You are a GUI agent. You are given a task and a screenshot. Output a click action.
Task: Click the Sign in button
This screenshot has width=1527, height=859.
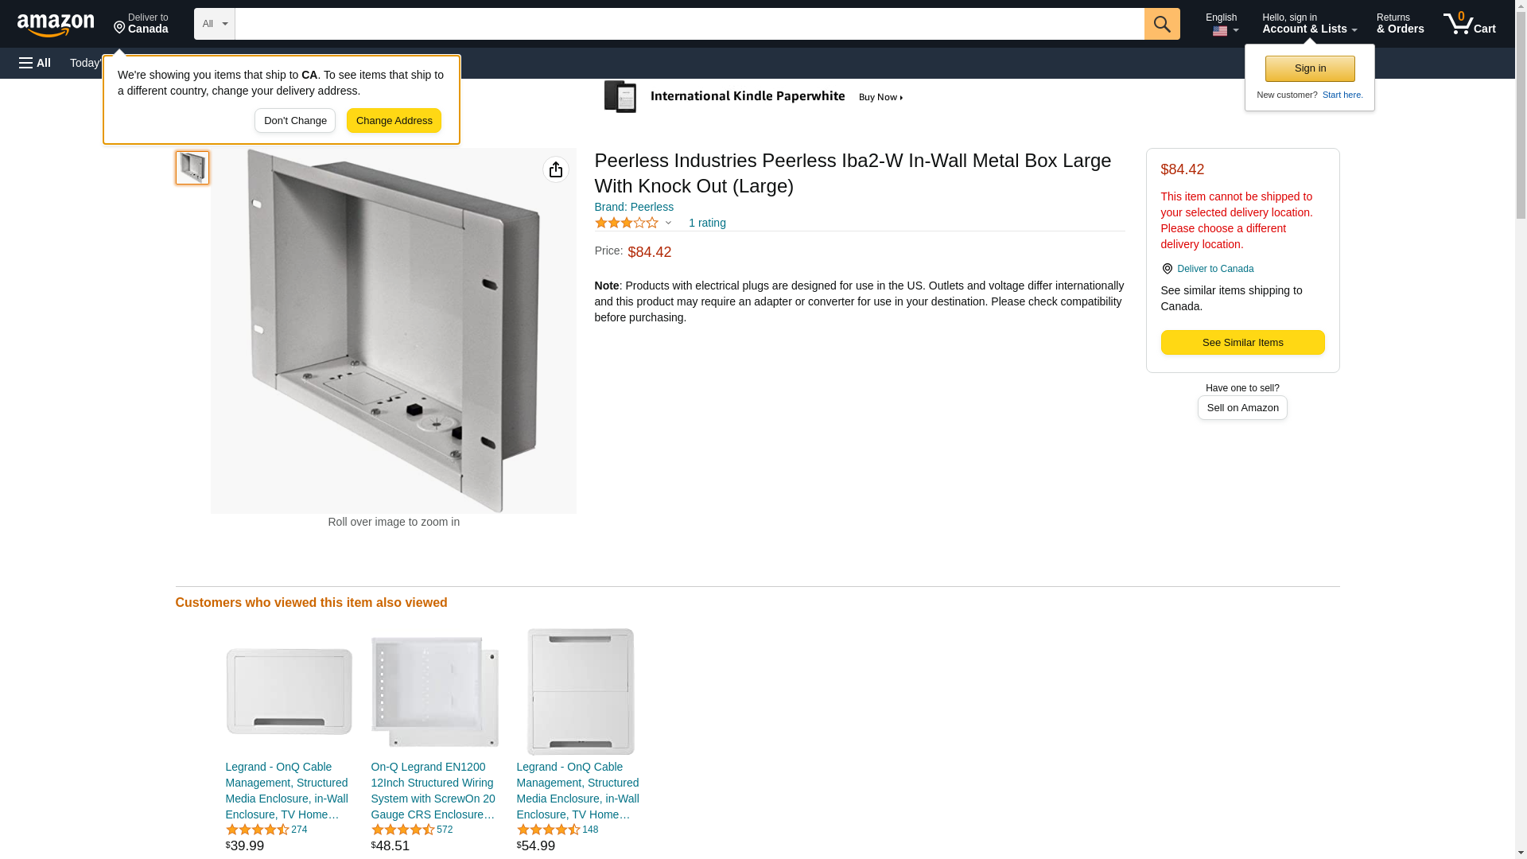click(1310, 68)
